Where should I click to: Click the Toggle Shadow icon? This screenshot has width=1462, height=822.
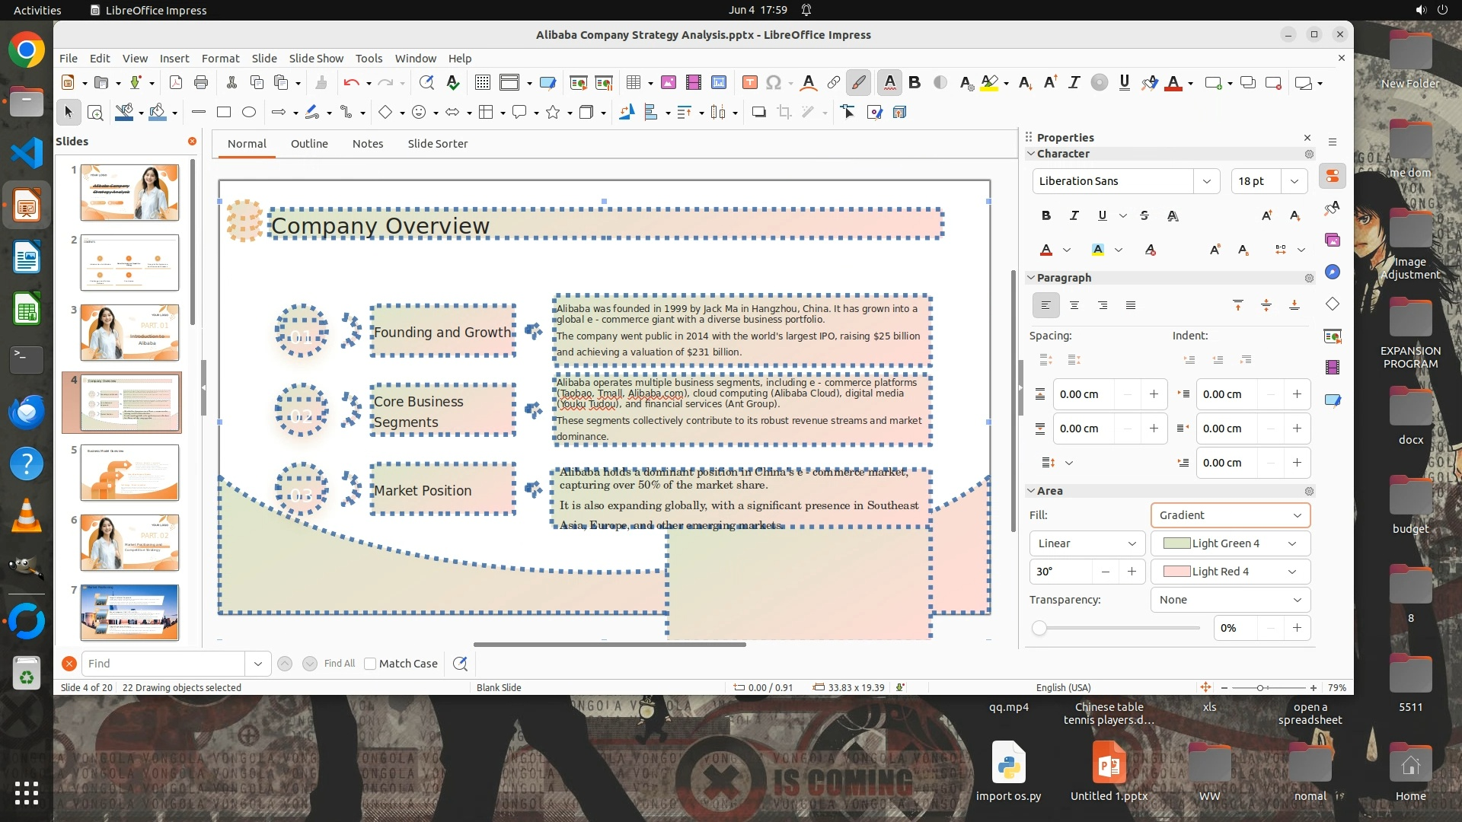click(758, 113)
